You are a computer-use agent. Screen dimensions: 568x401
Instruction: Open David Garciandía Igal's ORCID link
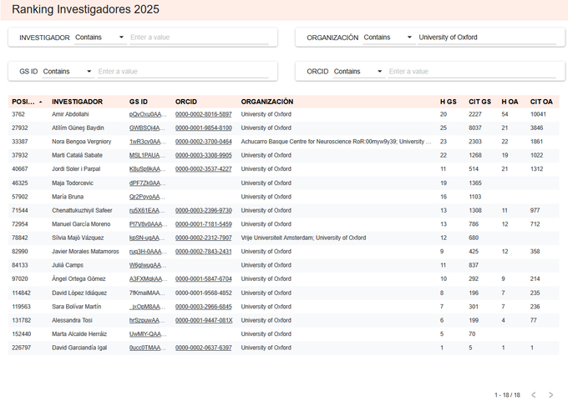point(203,348)
